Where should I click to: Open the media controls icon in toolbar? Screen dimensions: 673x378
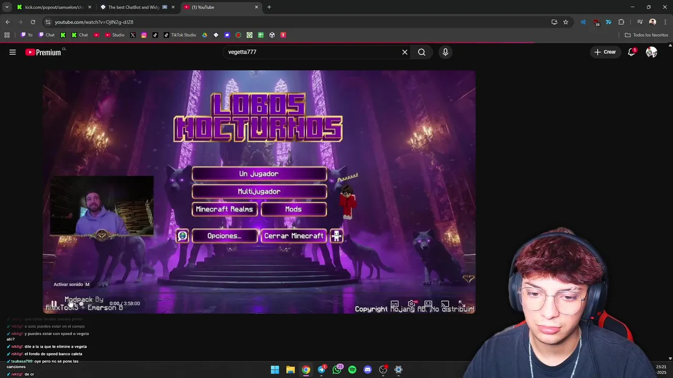coord(640,22)
